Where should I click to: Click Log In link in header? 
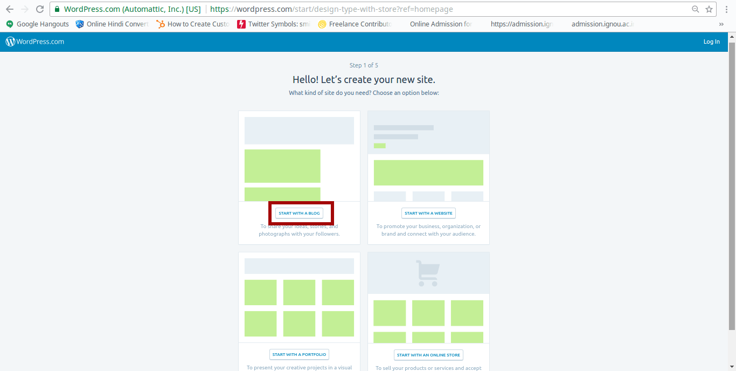point(711,42)
